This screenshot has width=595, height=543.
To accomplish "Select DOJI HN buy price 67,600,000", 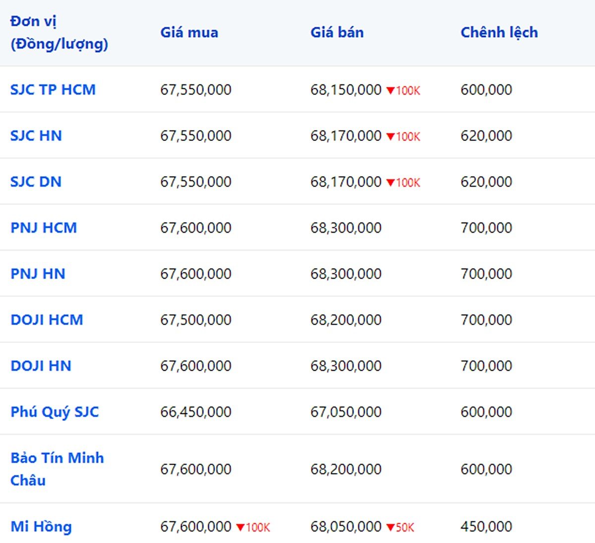I will click(x=196, y=366).
